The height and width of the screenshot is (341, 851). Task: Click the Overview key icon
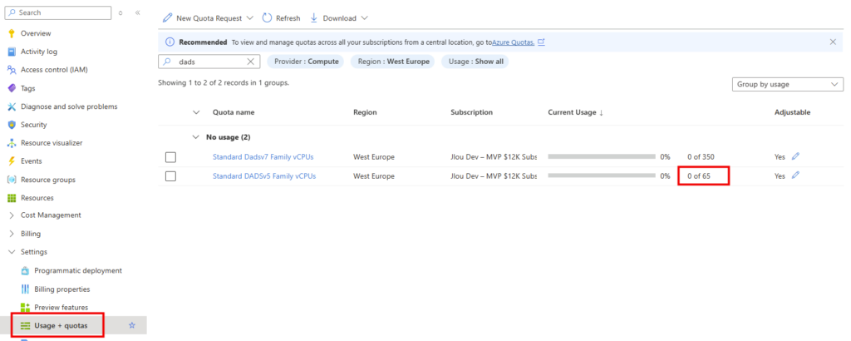click(x=11, y=33)
